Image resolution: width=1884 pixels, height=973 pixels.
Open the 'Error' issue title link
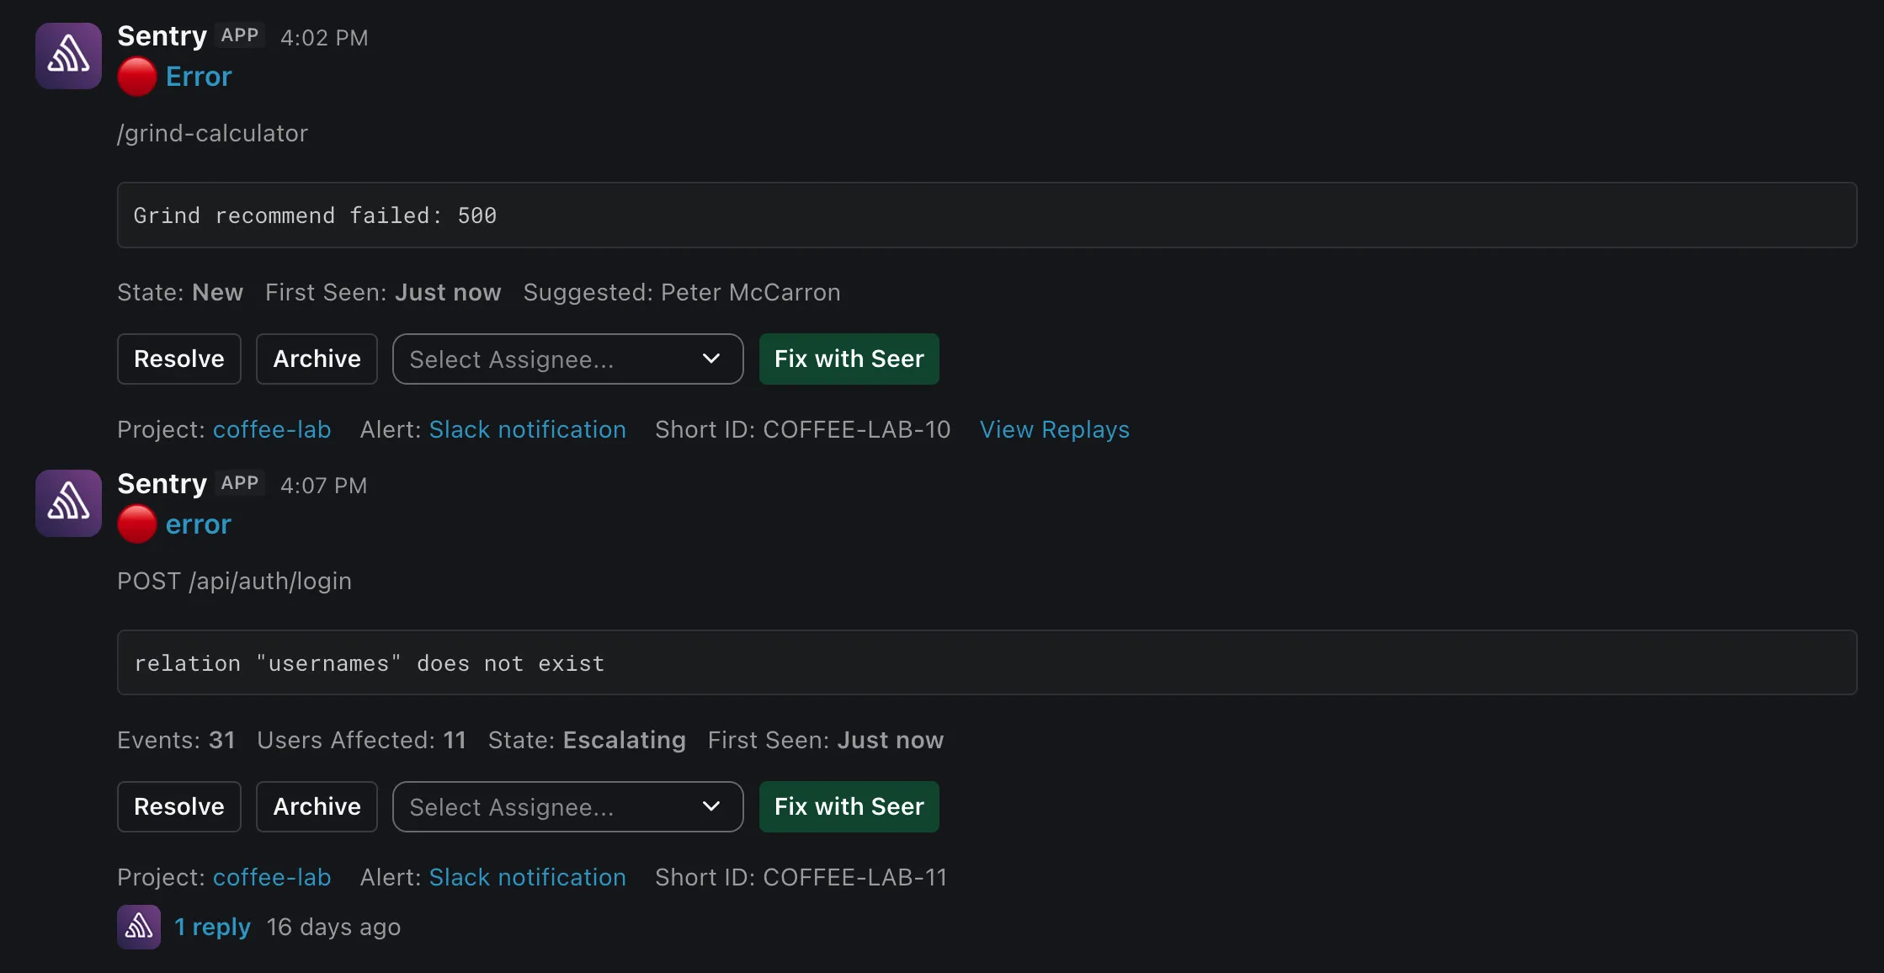pos(199,77)
